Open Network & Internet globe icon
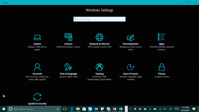 point(99,37)
